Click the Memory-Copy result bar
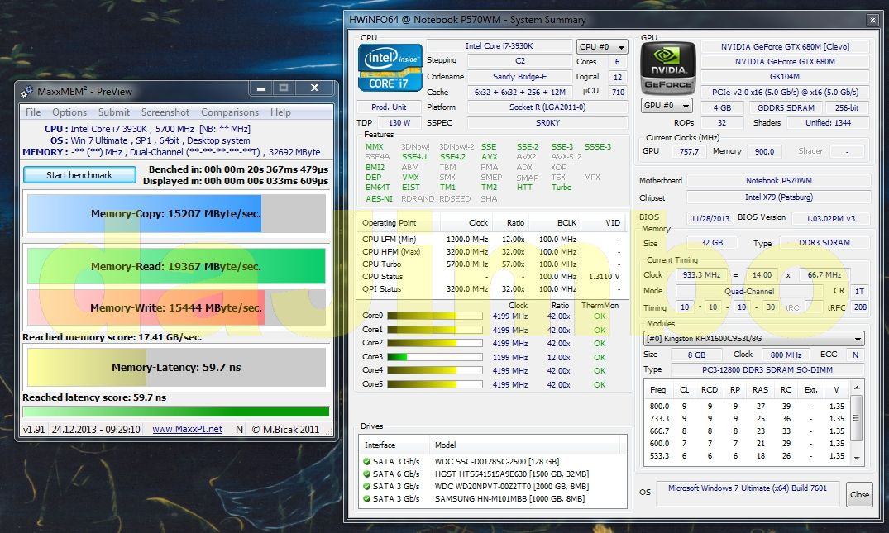 pyautogui.click(x=176, y=213)
